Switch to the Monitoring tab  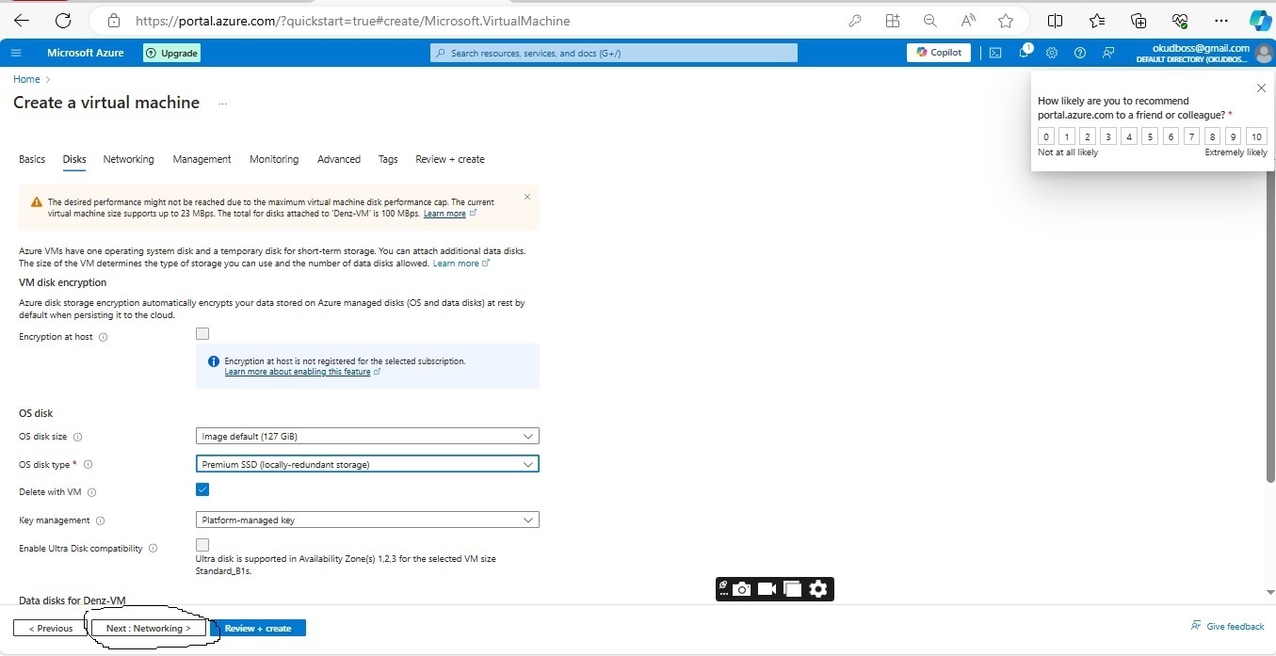coord(274,159)
